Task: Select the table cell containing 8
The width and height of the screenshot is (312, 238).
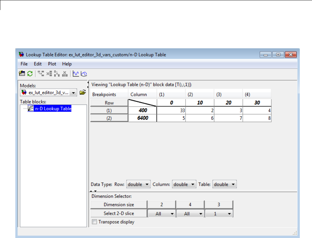Action: (257, 118)
